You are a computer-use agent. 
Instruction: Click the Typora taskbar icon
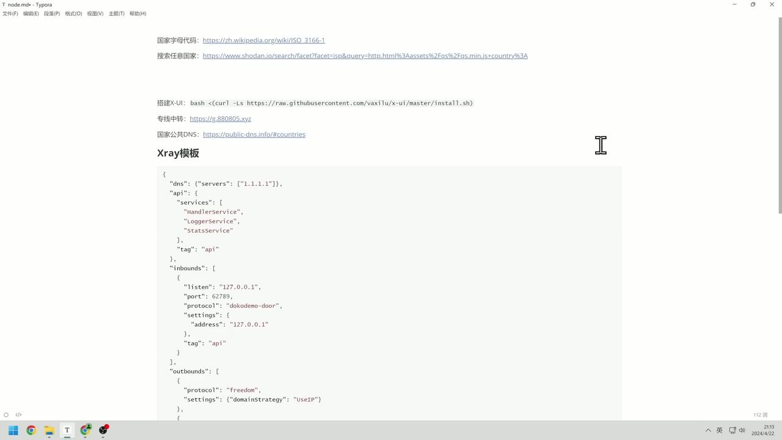(67, 430)
